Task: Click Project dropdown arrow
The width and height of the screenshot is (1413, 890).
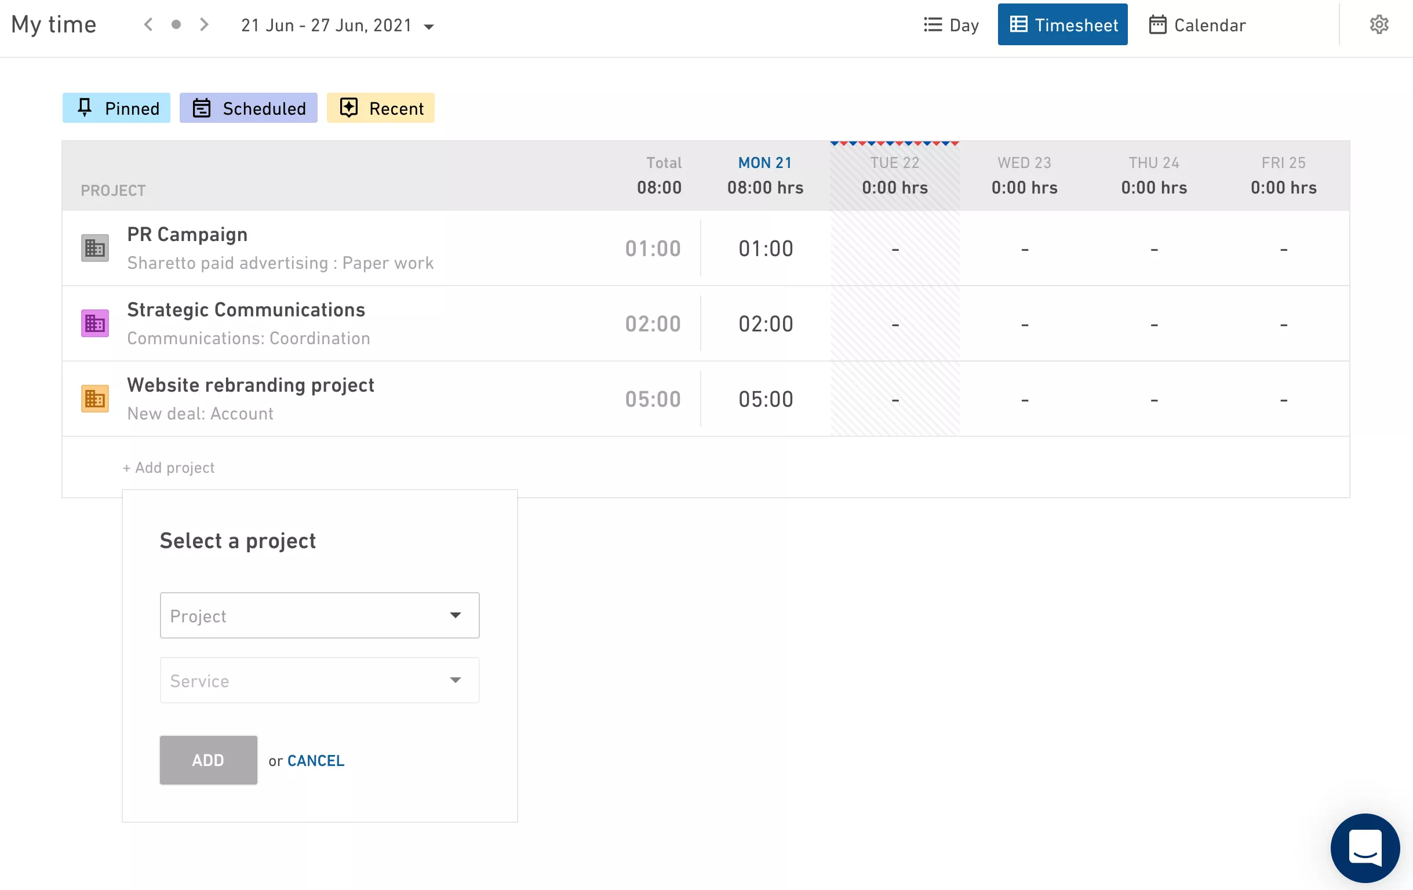Action: pos(456,615)
